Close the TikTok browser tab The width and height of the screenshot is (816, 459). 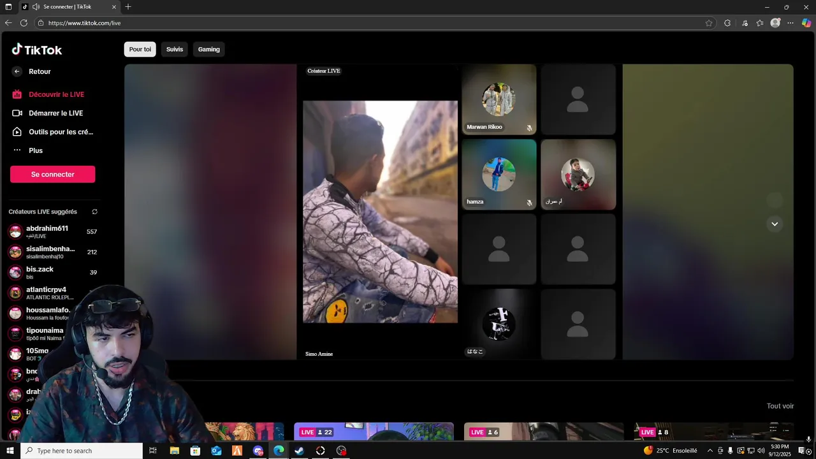click(x=114, y=7)
